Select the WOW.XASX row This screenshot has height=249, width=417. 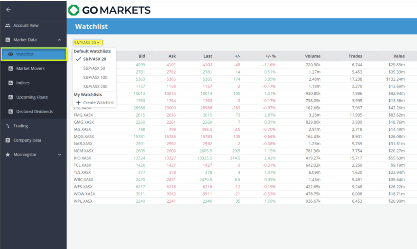pos(244,194)
